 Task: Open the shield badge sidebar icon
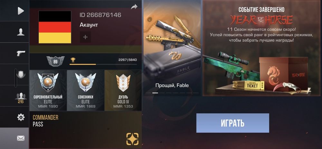pos(21,74)
